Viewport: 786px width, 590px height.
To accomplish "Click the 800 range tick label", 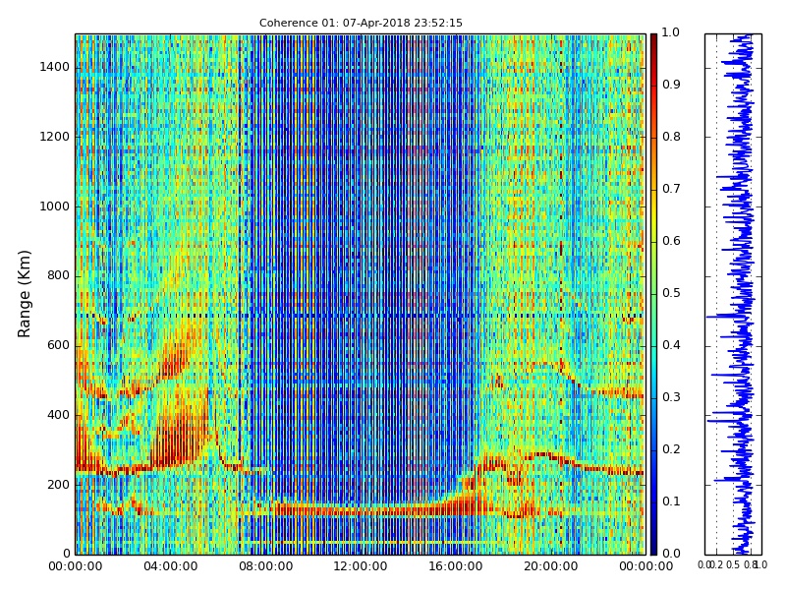I will (58, 275).
